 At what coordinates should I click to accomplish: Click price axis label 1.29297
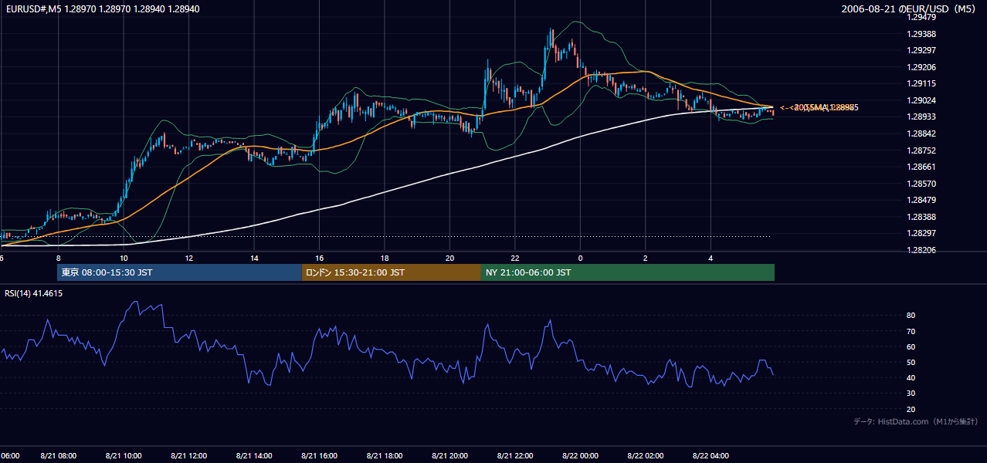coord(921,50)
